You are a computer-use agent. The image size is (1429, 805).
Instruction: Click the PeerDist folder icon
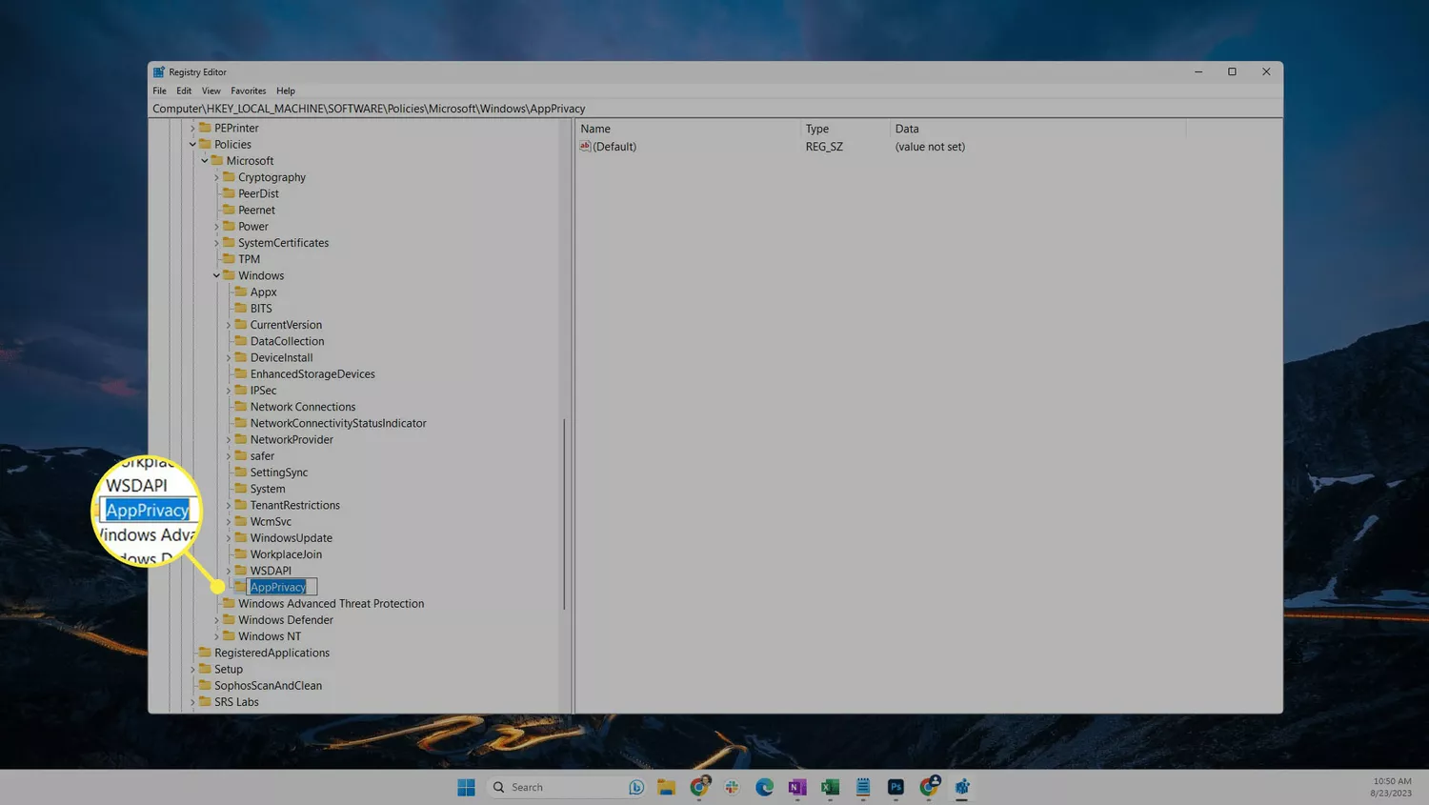tap(229, 193)
